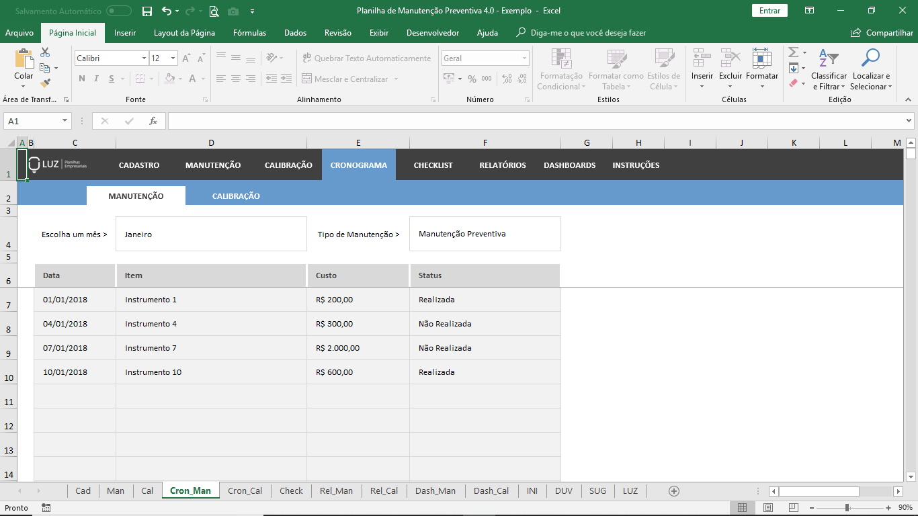
Task: Select the Format Painter brush icon
Action: tap(45, 83)
